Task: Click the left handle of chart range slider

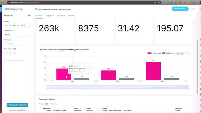Action: [x=47, y=87]
